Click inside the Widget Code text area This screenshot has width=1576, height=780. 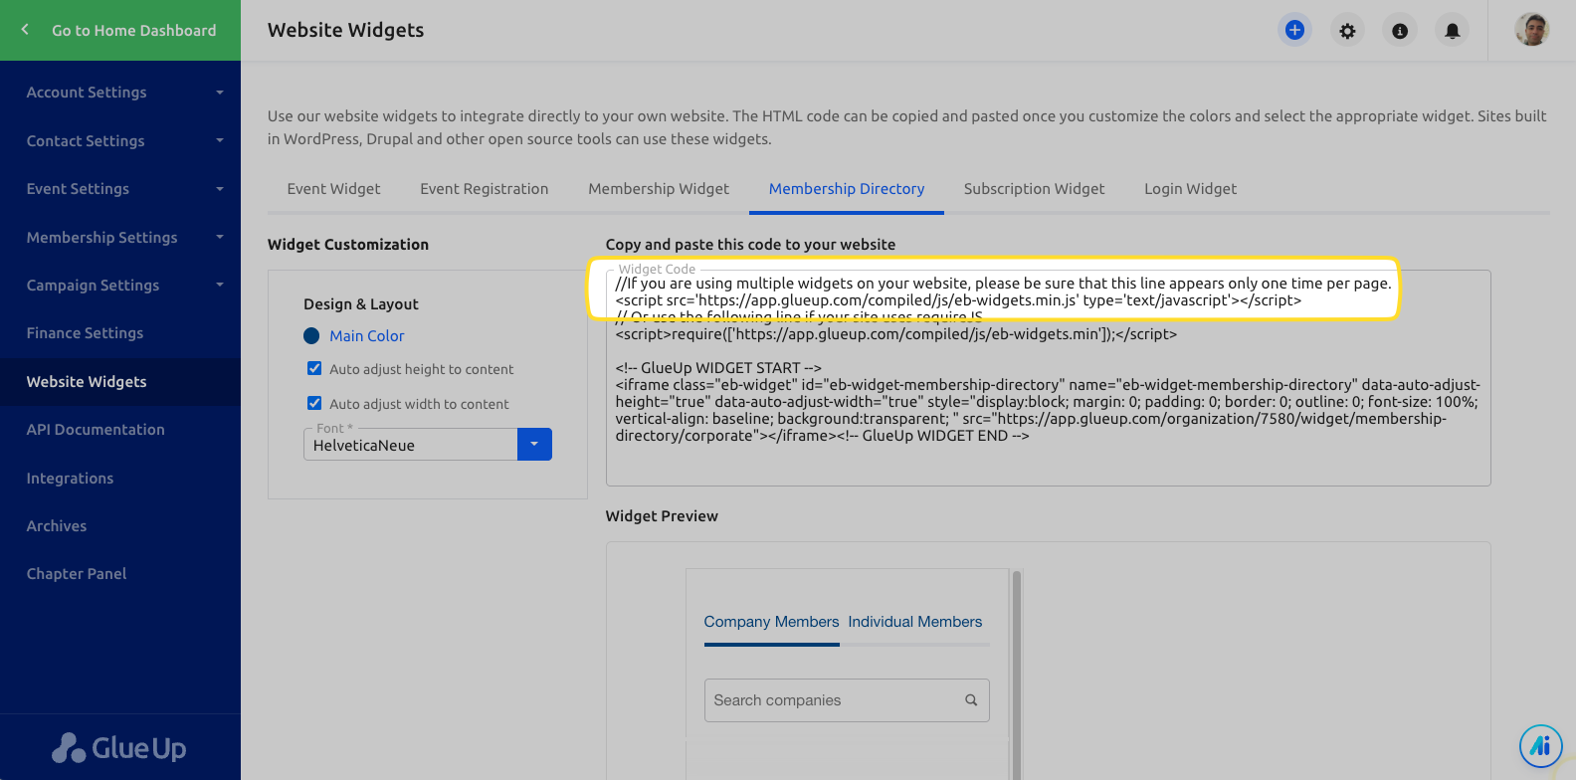point(1048,378)
